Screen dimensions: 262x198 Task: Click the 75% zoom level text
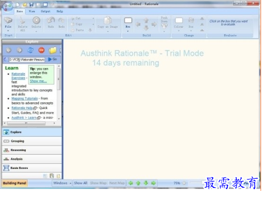(x=177, y=183)
